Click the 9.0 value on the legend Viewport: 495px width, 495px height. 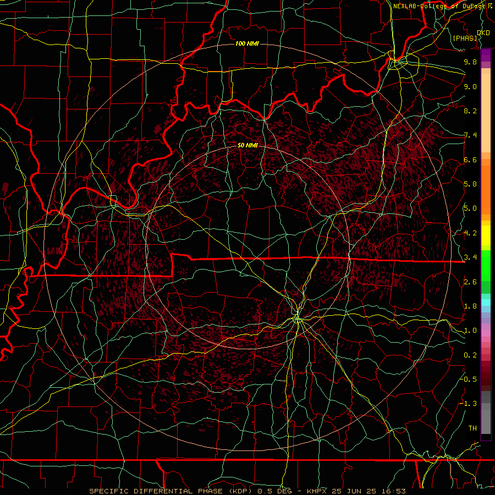[470, 86]
